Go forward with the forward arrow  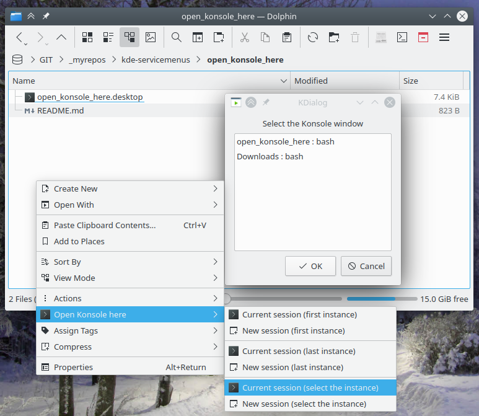[40, 38]
